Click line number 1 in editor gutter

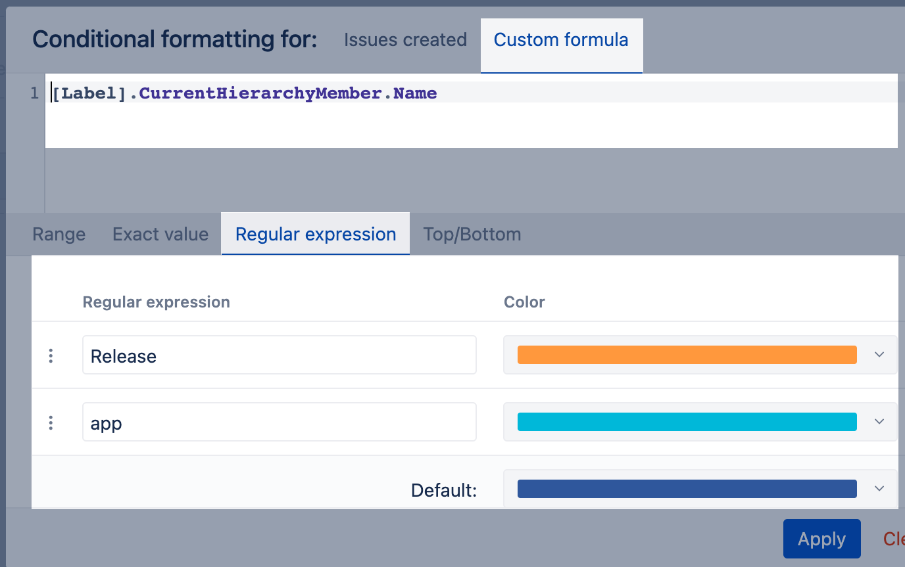(x=35, y=94)
